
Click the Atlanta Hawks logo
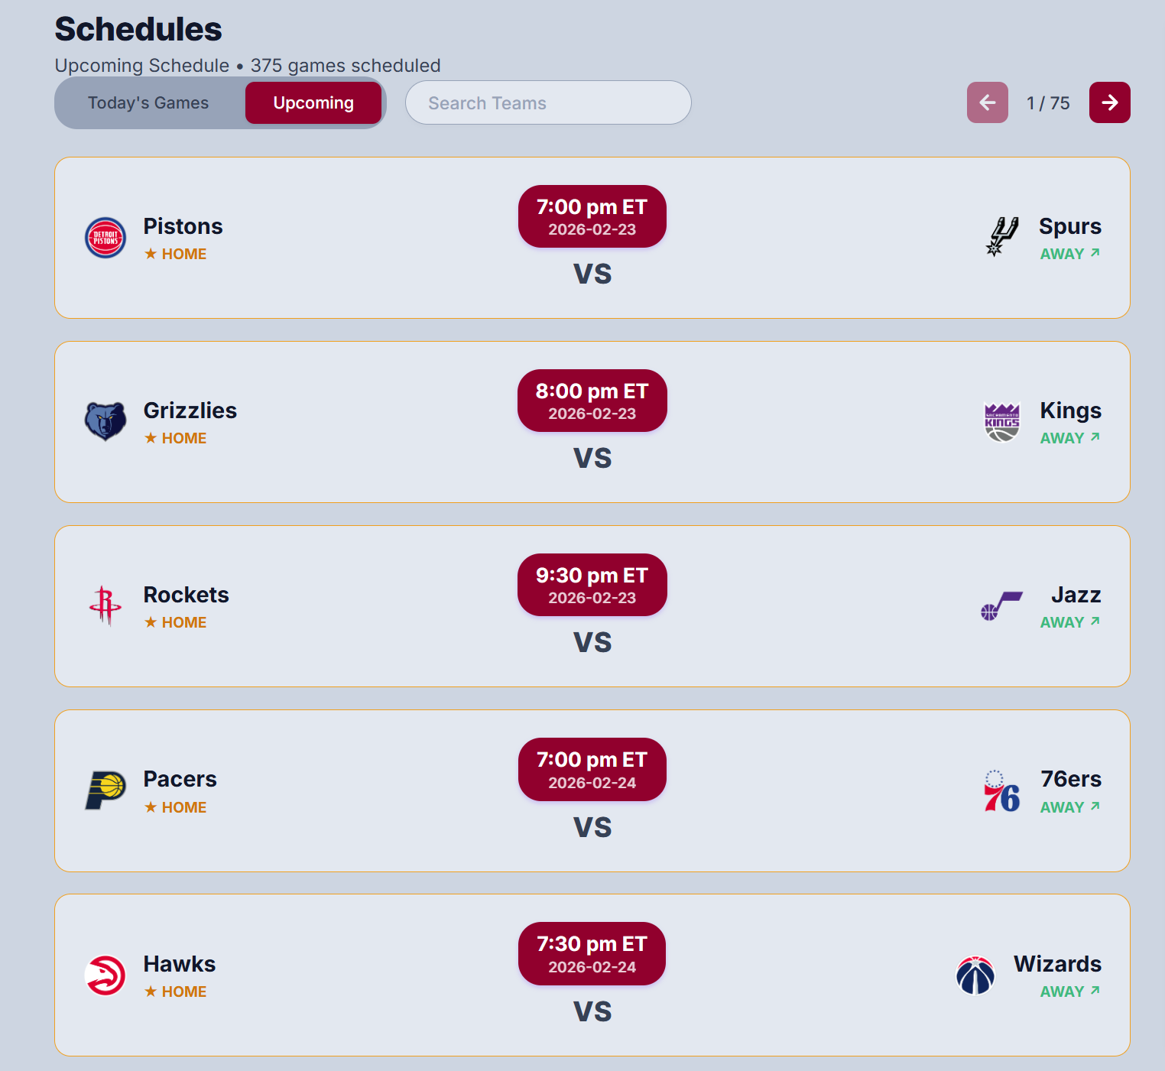[x=105, y=975]
